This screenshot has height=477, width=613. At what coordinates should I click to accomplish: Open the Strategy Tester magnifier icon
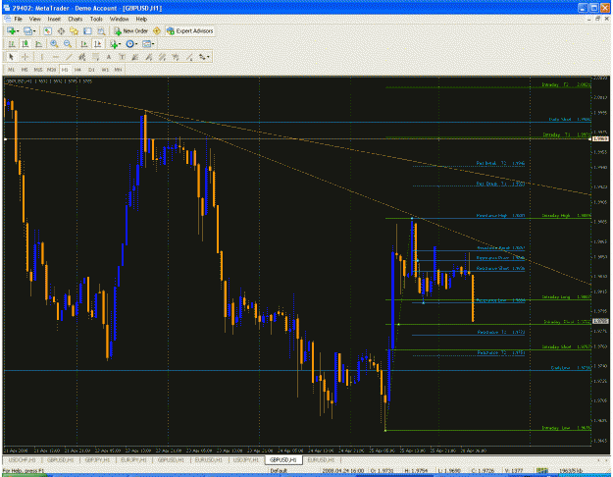101,30
